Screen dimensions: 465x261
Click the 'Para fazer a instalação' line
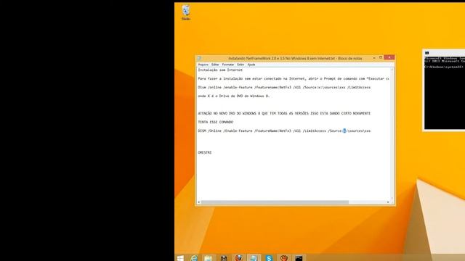point(294,79)
